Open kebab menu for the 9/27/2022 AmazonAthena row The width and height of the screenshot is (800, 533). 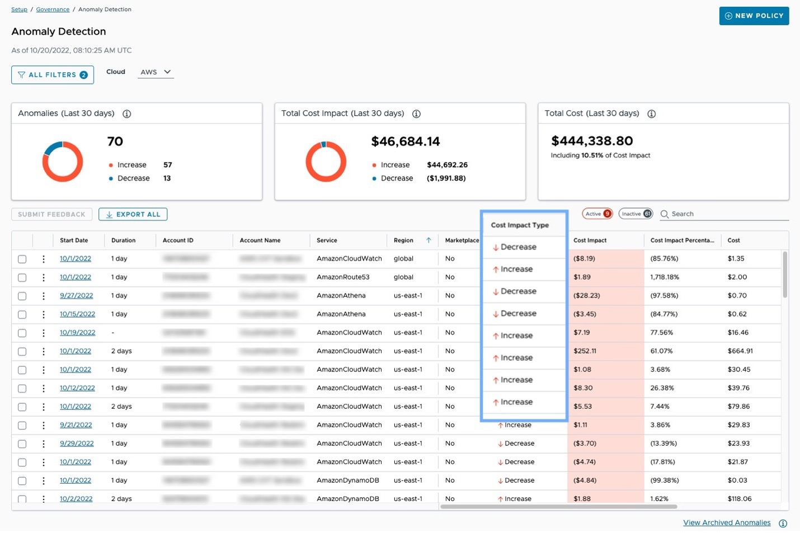coord(44,296)
